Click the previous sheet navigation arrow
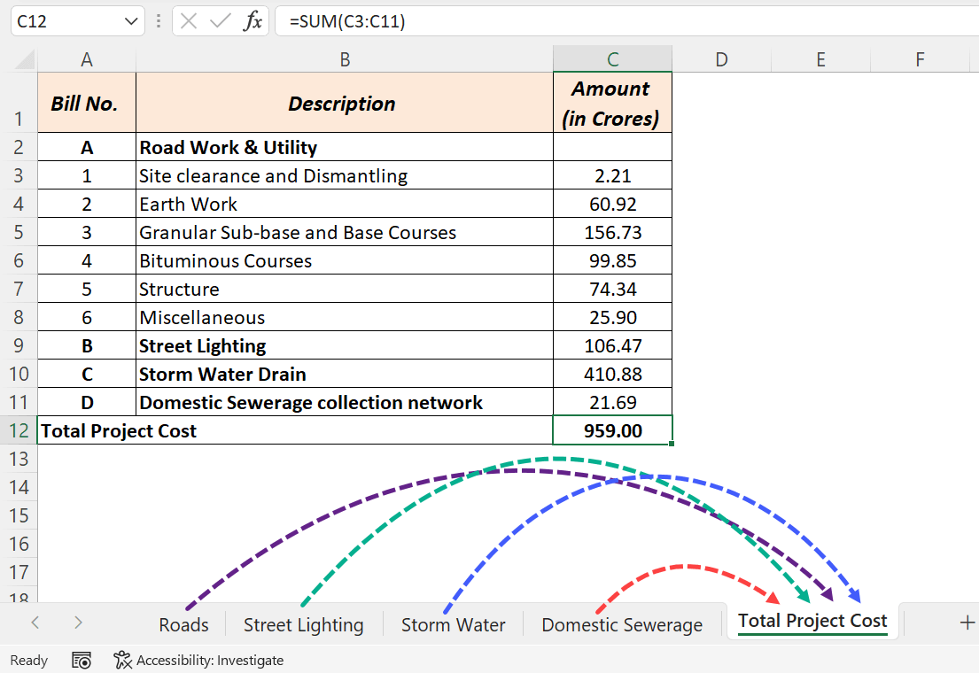The width and height of the screenshot is (979, 673). [x=34, y=623]
